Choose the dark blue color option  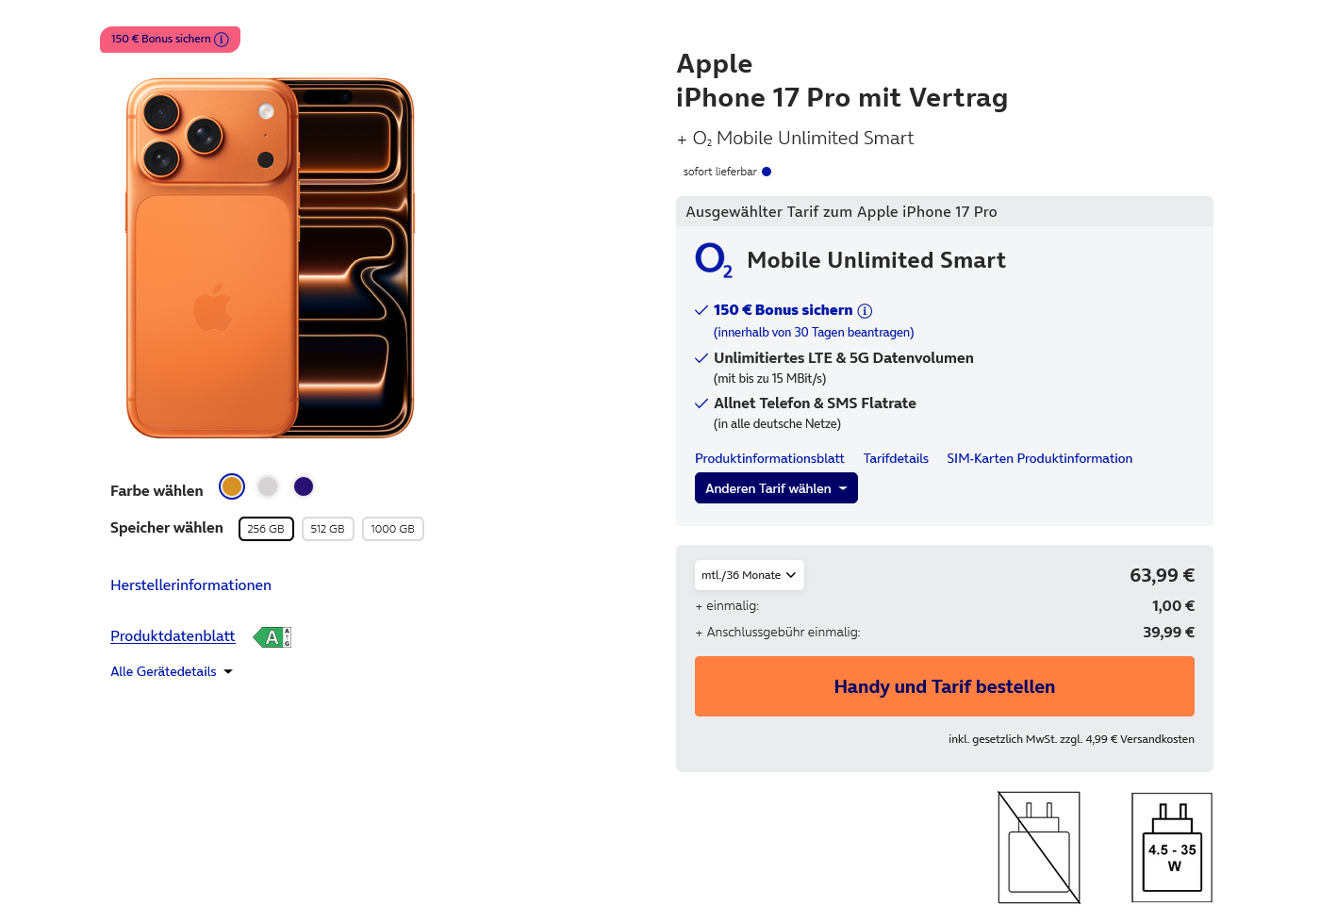(x=304, y=486)
